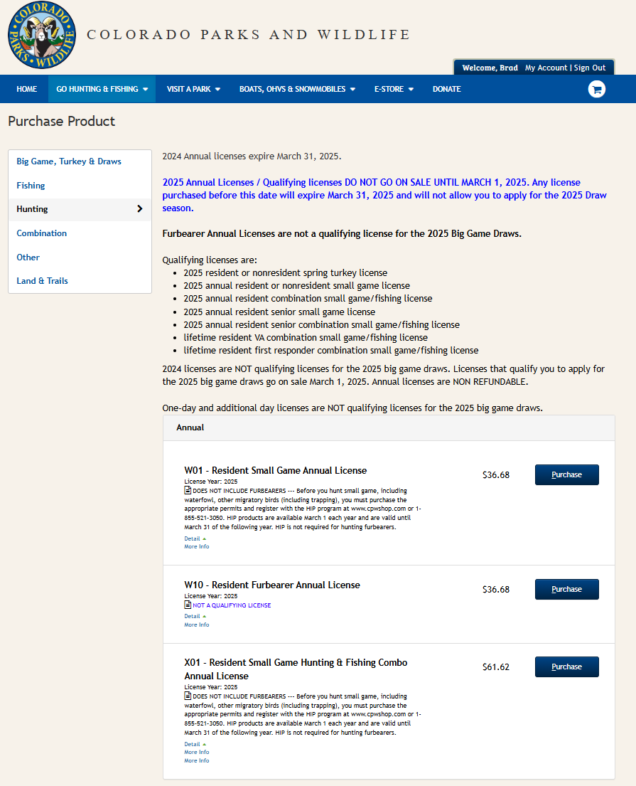Collapse Detail under W01 Small Game license
This screenshot has width=636, height=786.
[x=195, y=538]
